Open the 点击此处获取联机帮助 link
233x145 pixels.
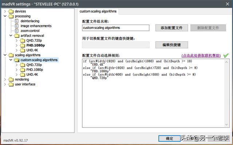pos(201,56)
